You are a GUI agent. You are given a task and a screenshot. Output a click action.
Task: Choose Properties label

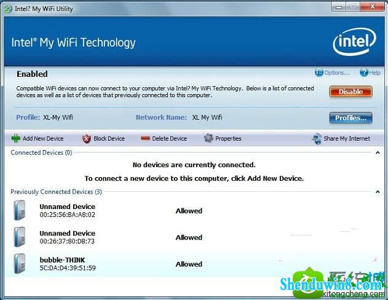tap(228, 138)
